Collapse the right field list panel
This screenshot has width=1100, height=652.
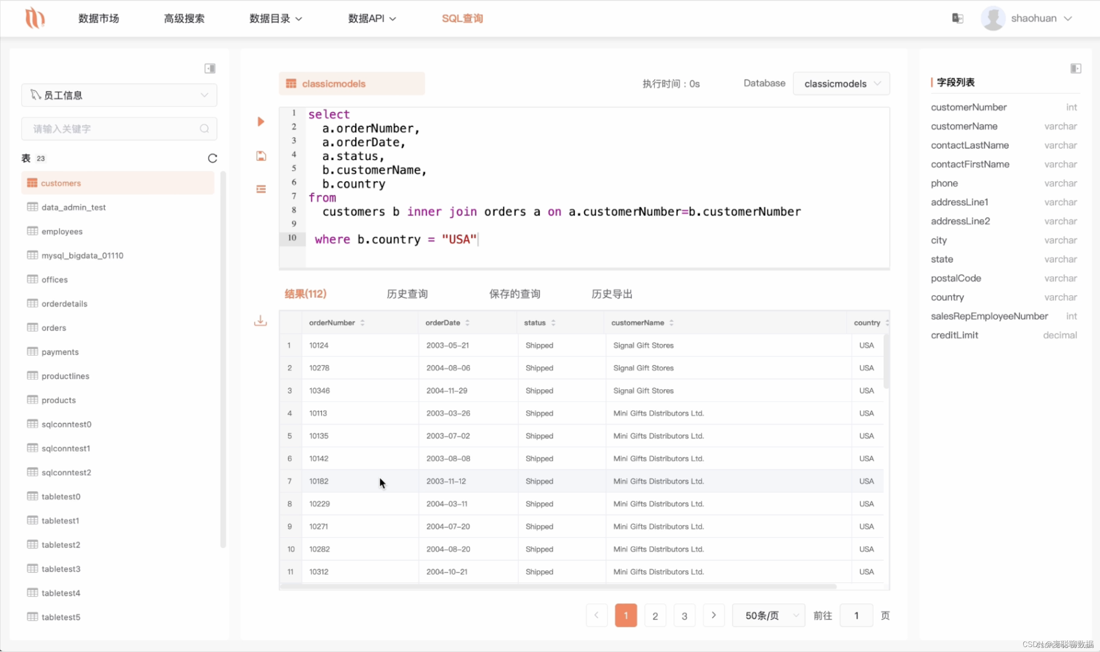(1076, 69)
